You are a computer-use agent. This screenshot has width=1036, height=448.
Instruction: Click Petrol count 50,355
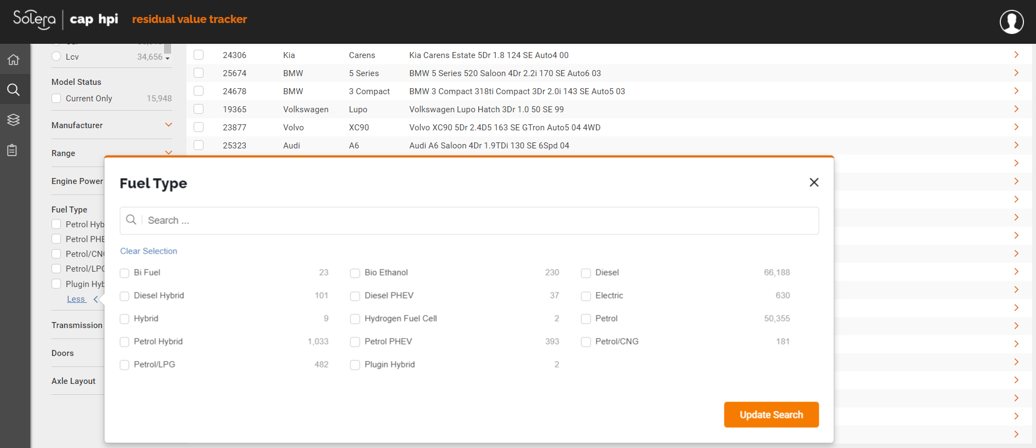coord(777,318)
